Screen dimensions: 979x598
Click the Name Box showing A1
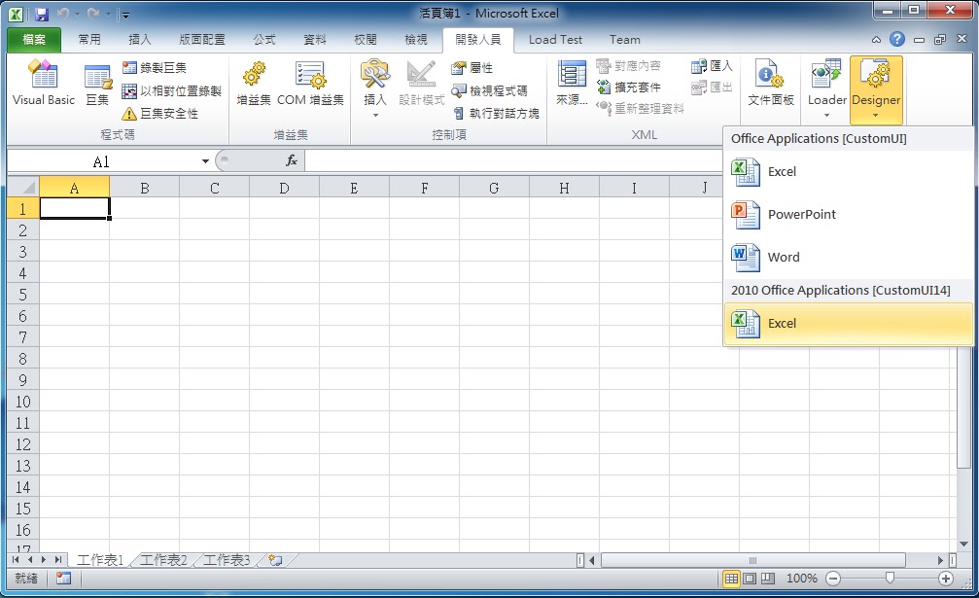click(x=102, y=161)
